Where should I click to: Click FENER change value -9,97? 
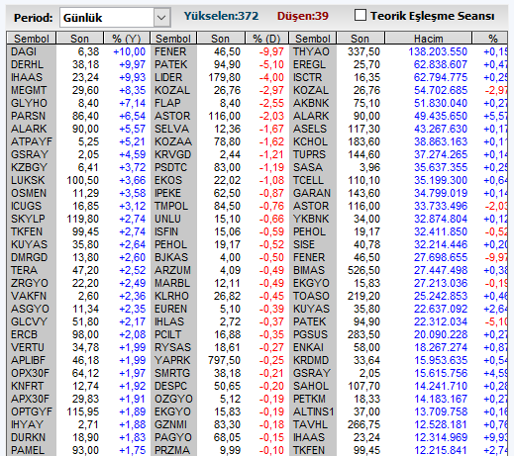coord(271,51)
